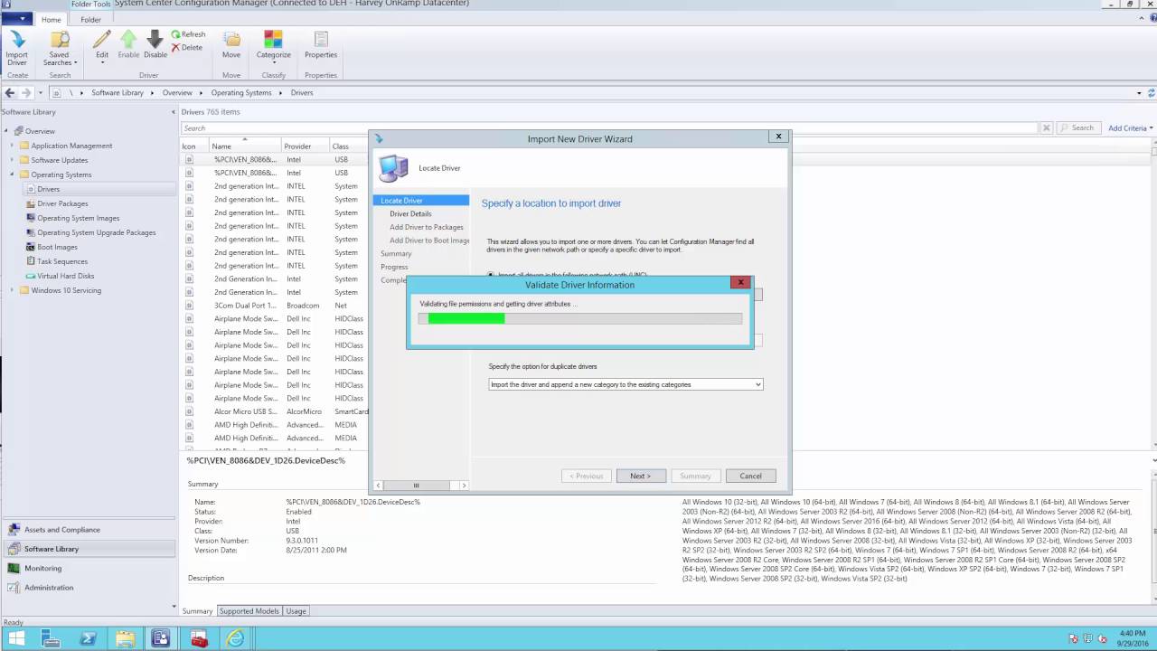Click Operating Systems breadcrumb
The image size is (1157, 651).
click(x=241, y=92)
